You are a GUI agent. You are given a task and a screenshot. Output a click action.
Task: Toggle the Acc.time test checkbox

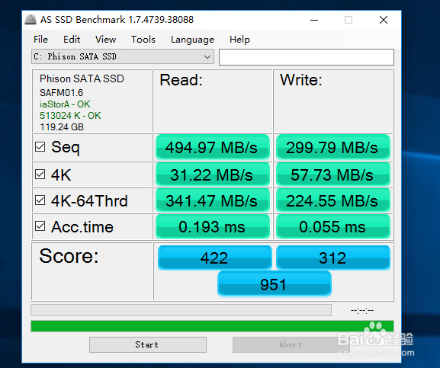(x=40, y=226)
